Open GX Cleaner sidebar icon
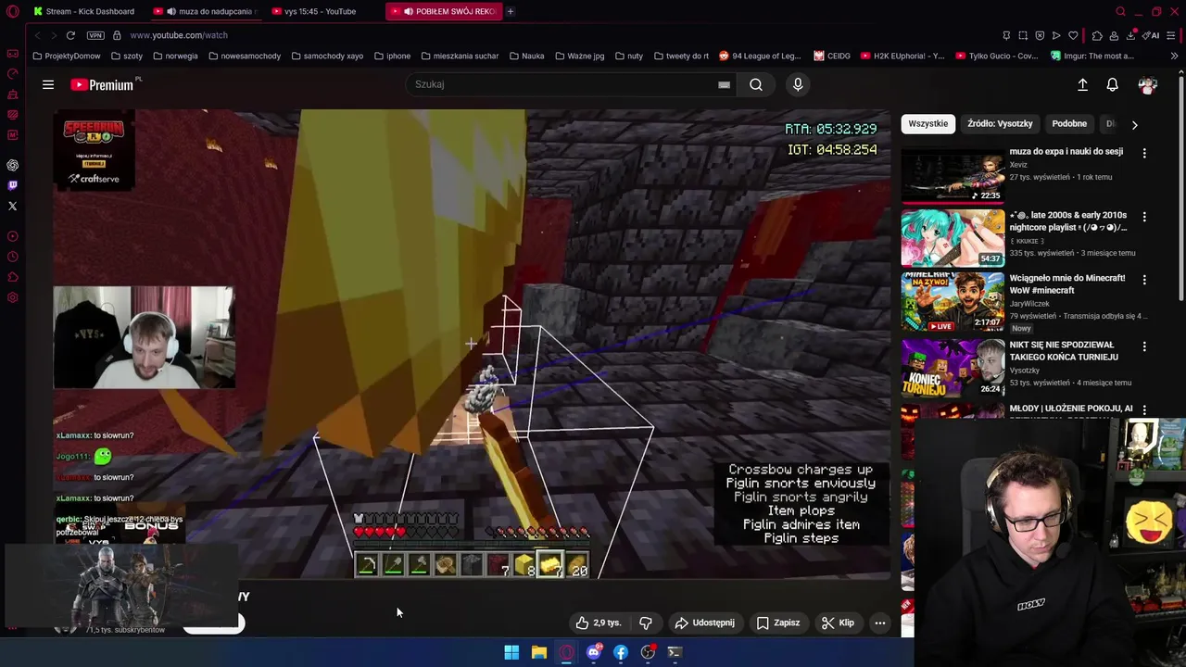Screen dimensions: 1186x667 pos(12,94)
